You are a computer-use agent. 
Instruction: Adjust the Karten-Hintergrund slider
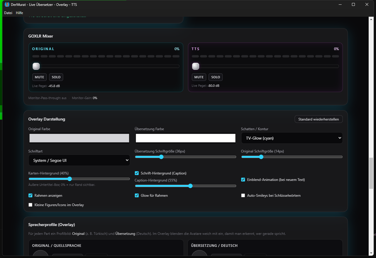tap(79, 179)
